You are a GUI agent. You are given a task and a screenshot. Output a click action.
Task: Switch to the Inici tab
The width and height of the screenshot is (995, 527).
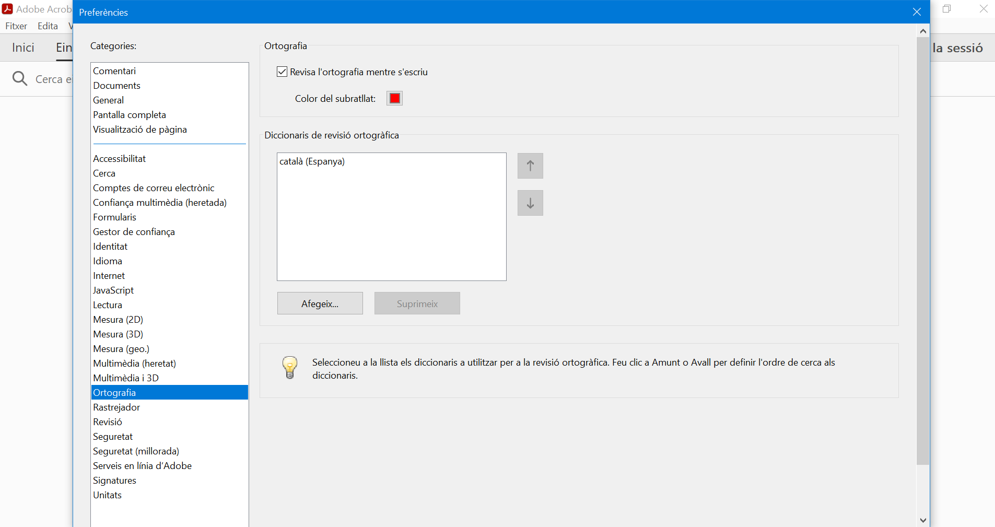coord(23,48)
